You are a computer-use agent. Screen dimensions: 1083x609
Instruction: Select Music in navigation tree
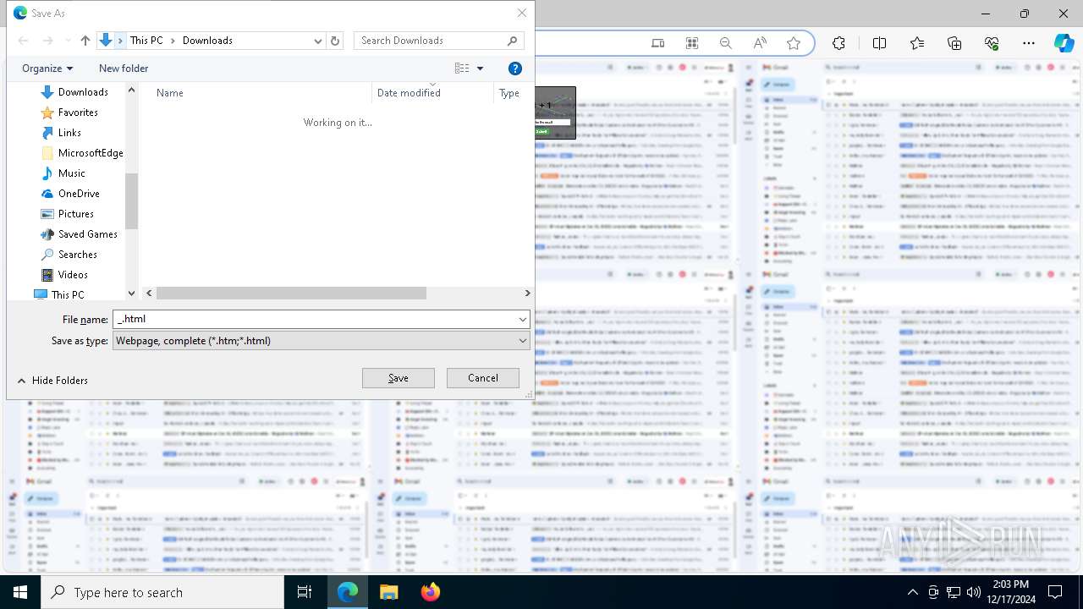tap(72, 173)
